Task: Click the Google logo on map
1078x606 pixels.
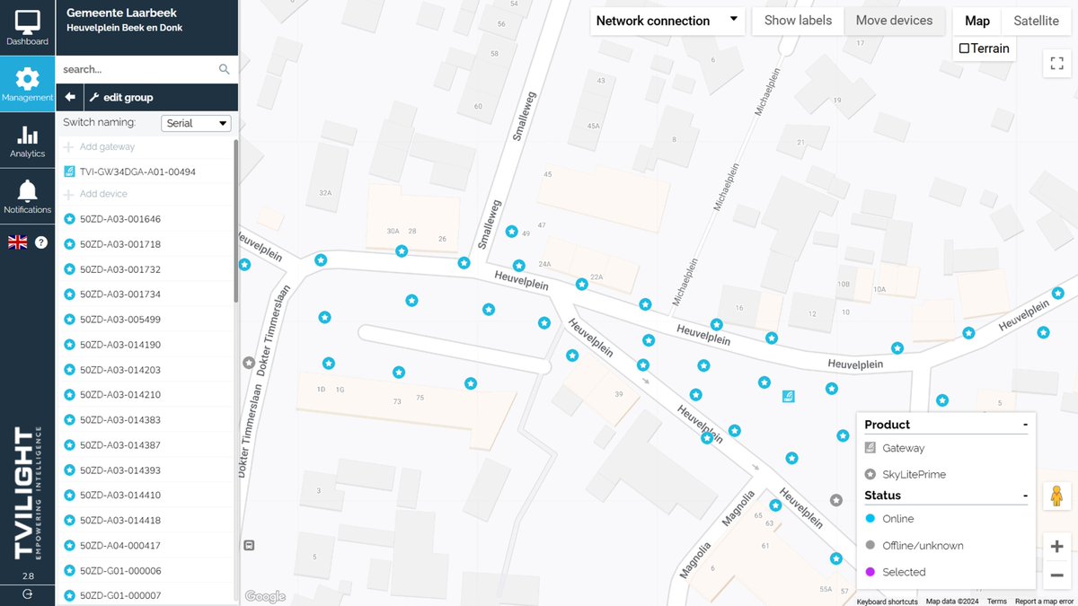Action: tap(265, 597)
